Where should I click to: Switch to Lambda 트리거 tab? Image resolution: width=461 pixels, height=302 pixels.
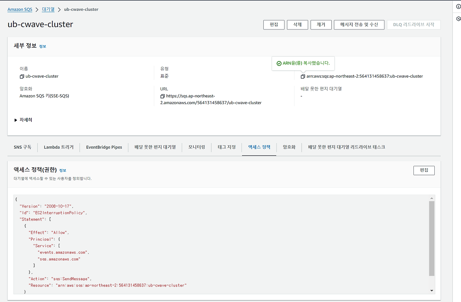pyautogui.click(x=59, y=147)
